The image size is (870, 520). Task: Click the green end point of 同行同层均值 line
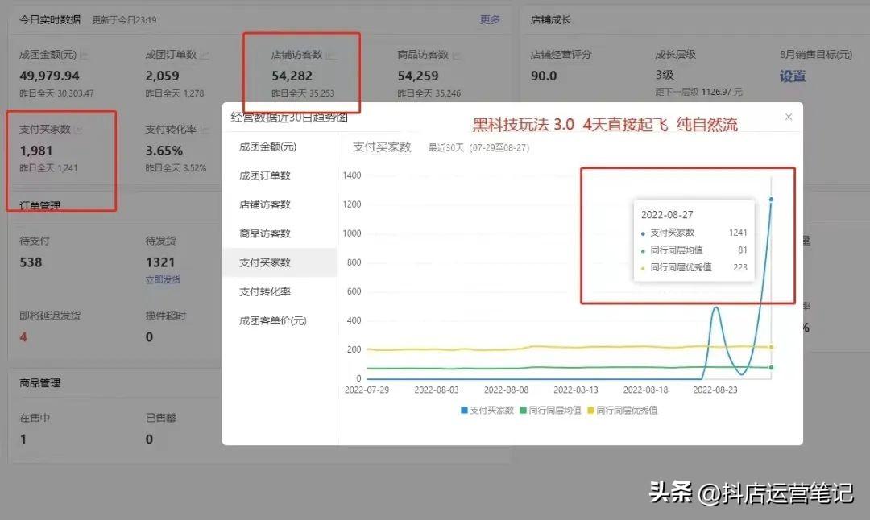[x=771, y=368]
